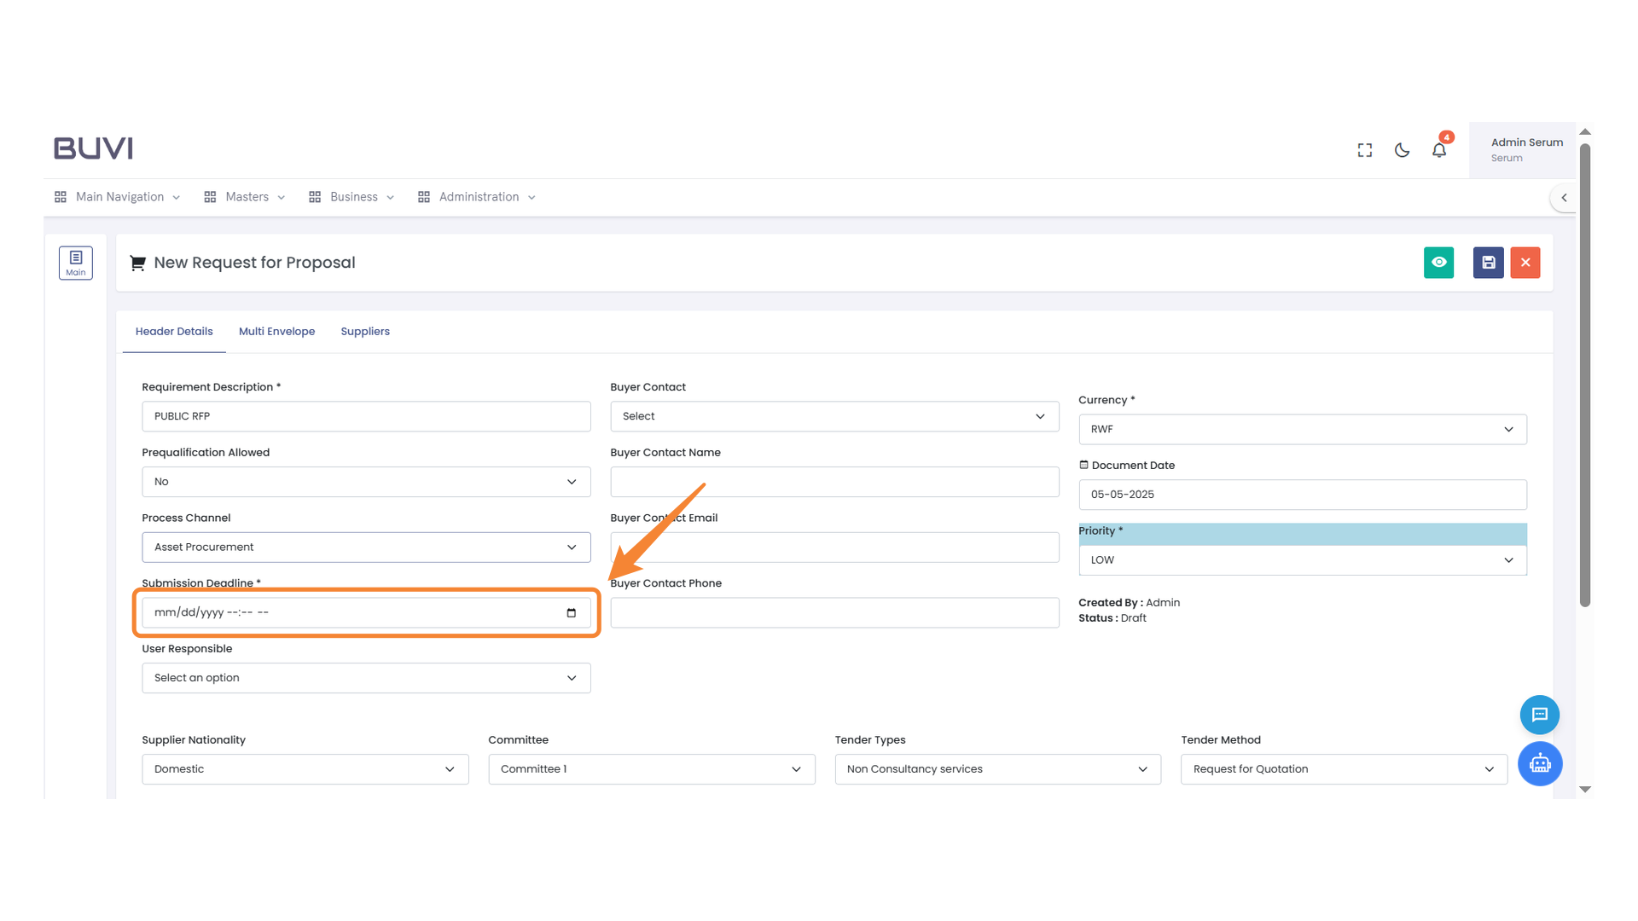
Task: Open notifications with the bell icon
Action: coord(1439,149)
